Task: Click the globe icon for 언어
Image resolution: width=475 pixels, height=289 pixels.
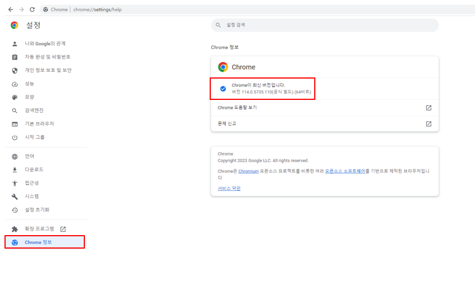Action: (15, 157)
